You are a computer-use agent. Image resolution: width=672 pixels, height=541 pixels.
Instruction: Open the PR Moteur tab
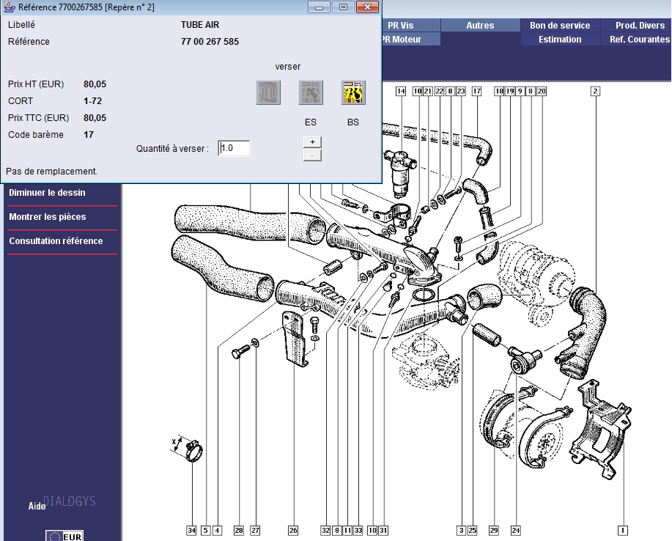tap(410, 39)
